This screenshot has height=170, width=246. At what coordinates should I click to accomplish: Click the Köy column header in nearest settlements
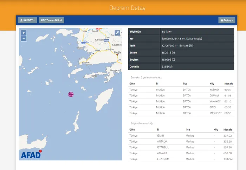tap(212, 83)
